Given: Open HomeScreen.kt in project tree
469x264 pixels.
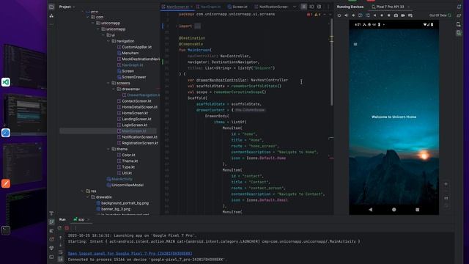Looking at the screenshot, I should pyautogui.click(x=135, y=113).
